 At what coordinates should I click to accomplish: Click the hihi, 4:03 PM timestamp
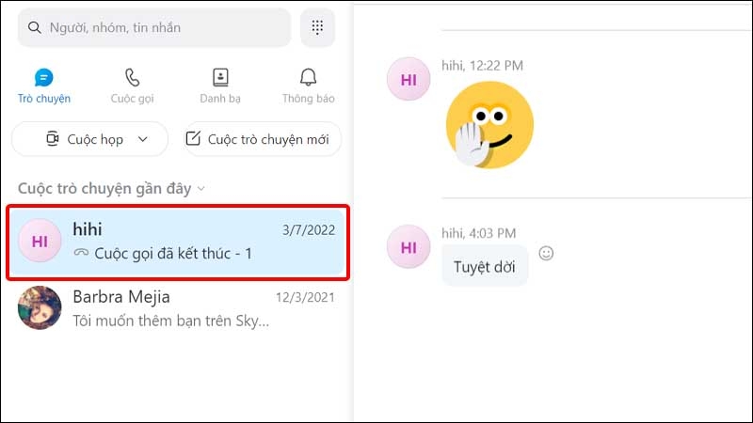click(479, 233)
